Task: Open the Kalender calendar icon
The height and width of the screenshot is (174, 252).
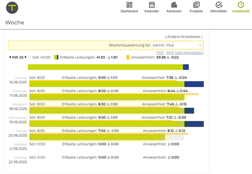Action: point(152,5)
